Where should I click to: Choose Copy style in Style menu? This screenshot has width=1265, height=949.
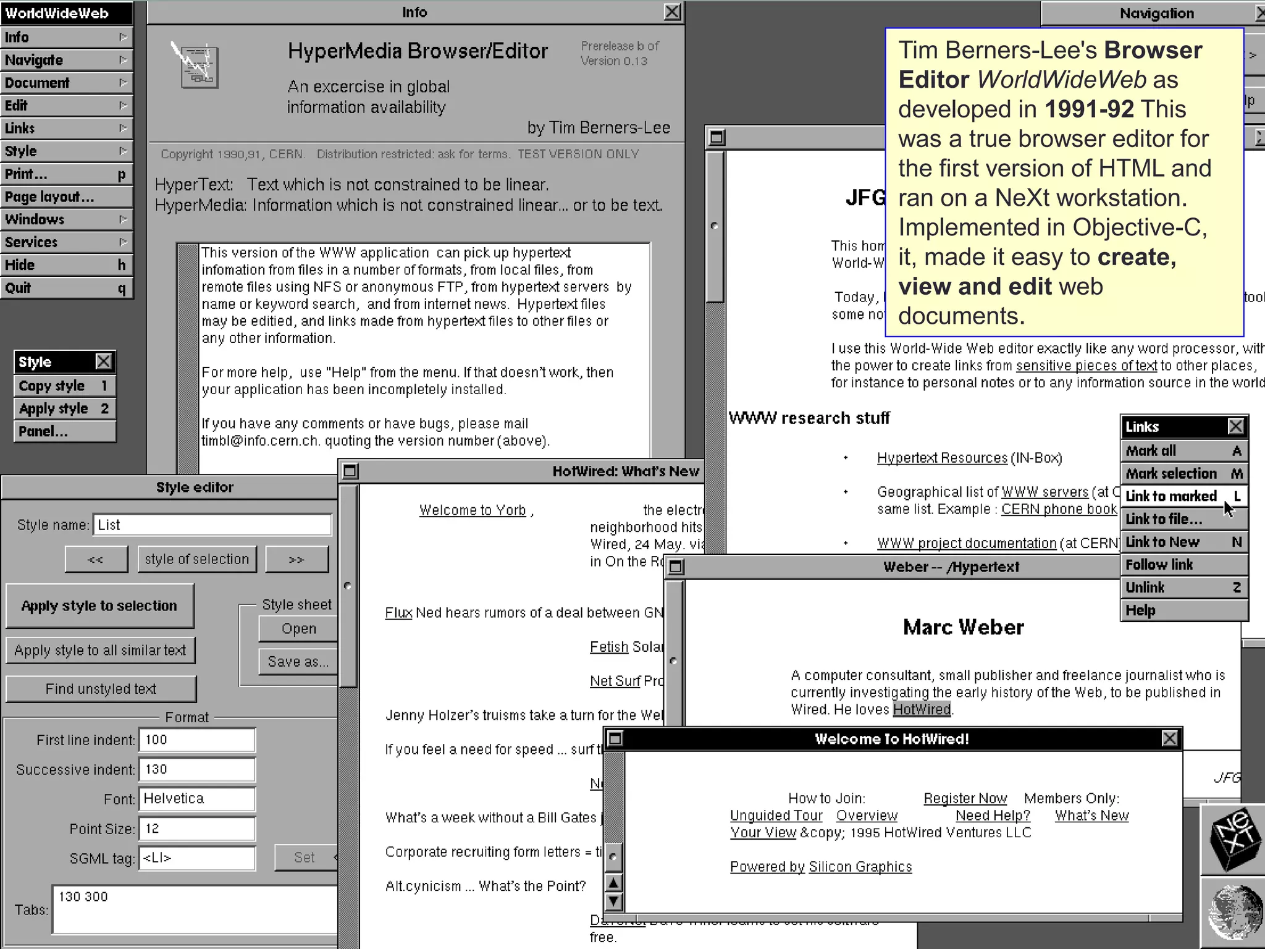65,386
